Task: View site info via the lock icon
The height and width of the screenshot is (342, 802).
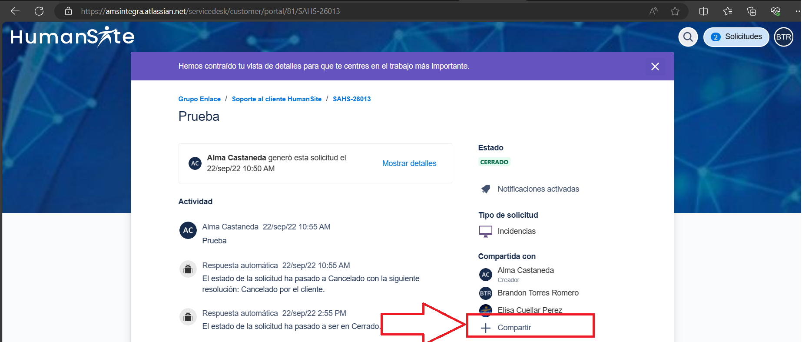Action: click(x=68, y=11)
